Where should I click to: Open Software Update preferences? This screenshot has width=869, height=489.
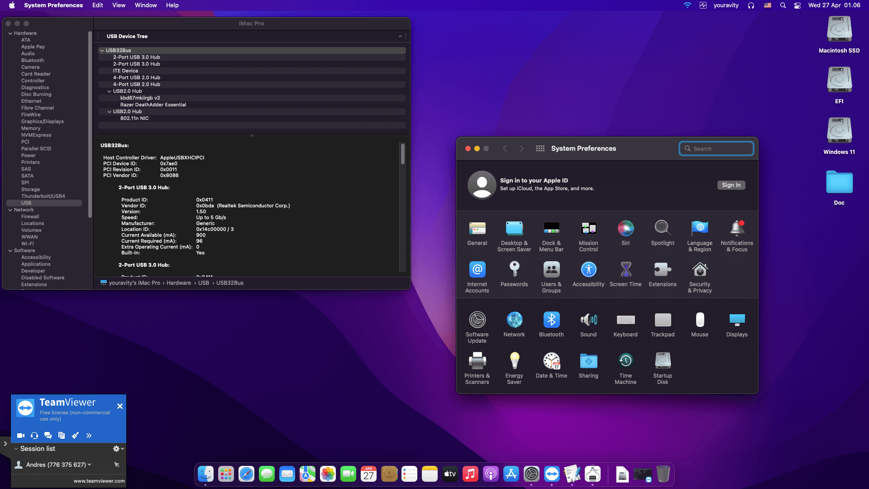(477, 328)
